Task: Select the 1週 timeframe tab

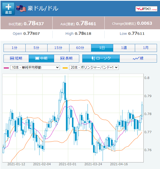Action: click(124, 48)
